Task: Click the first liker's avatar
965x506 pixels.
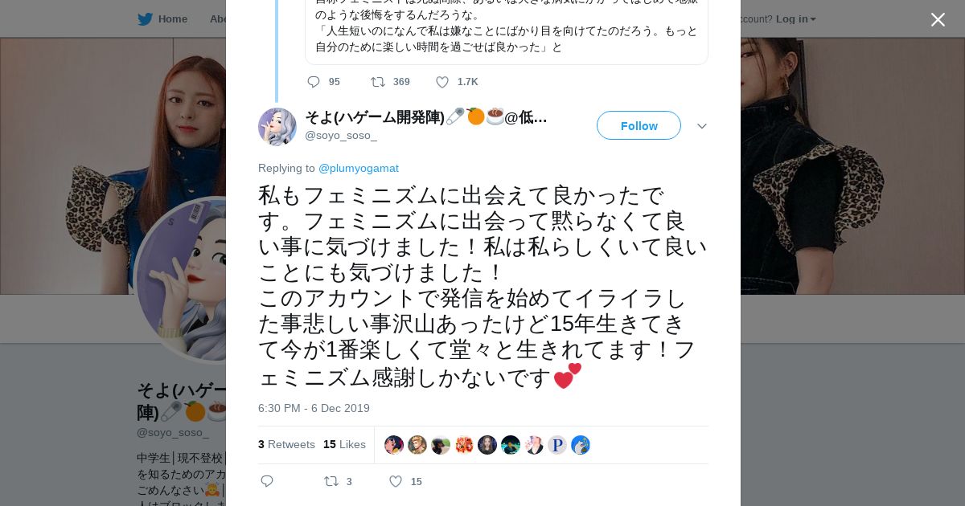Action: coord(394,445)
